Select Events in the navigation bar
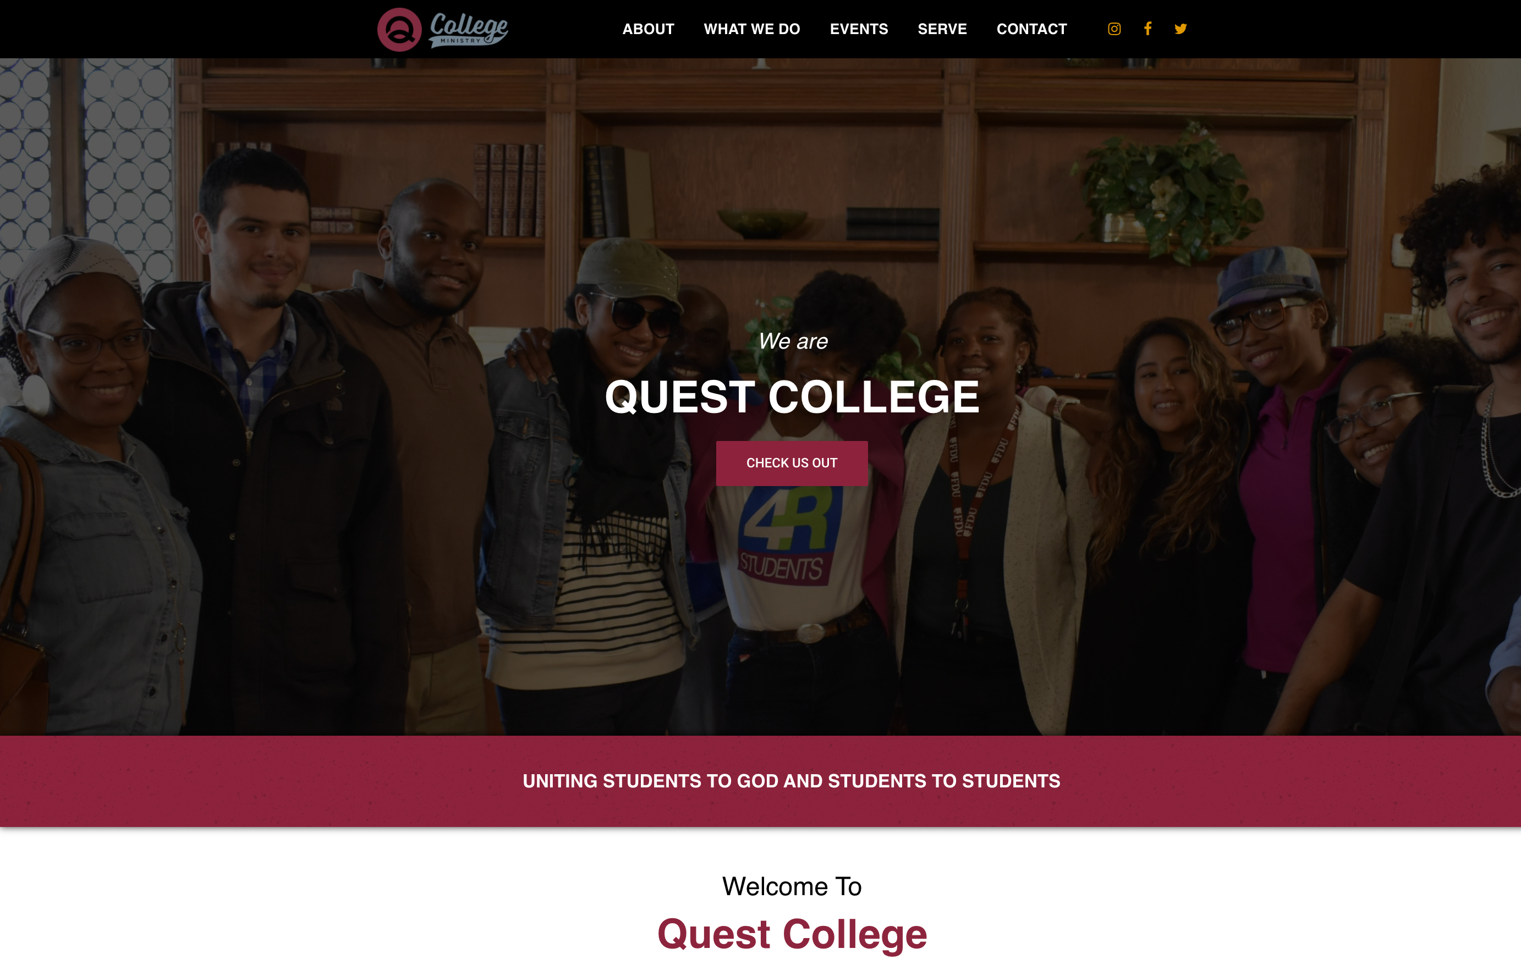1521x965 pixels. pyautogui.click(x=859, y=29)
